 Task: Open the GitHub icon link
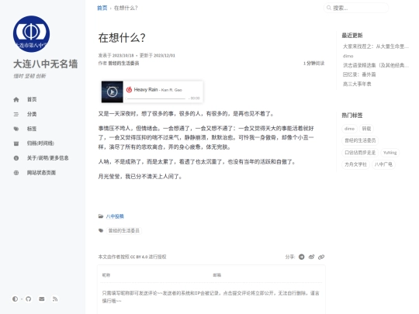click(x=29, y=298)
